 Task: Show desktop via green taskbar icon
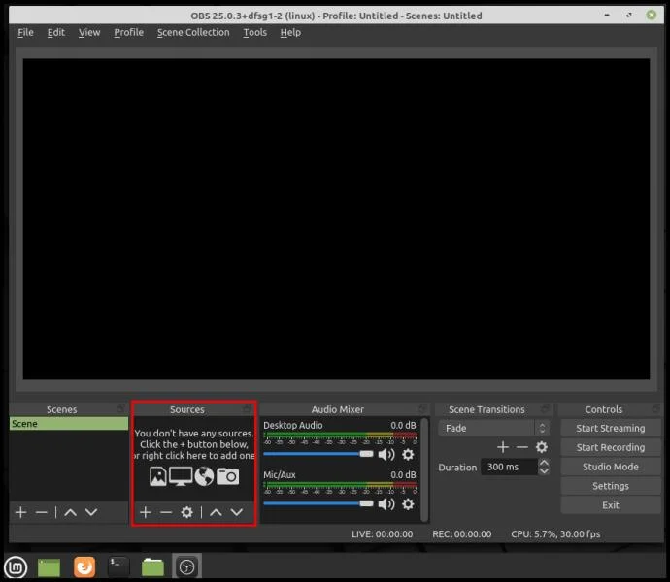click(49, 567)
